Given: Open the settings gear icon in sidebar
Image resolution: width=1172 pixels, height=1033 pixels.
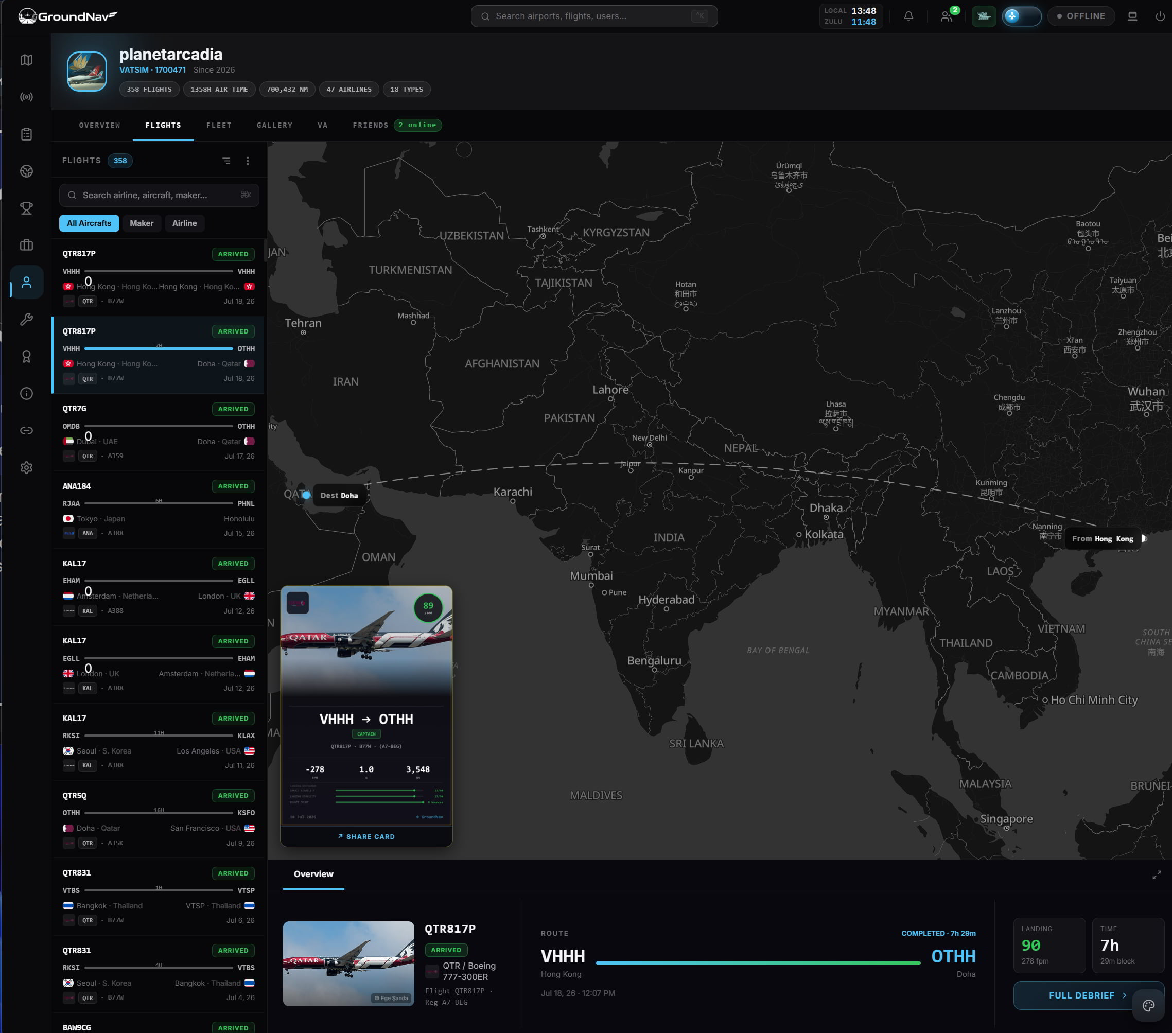Looking at the screenshot, I should tap(26, 468).
